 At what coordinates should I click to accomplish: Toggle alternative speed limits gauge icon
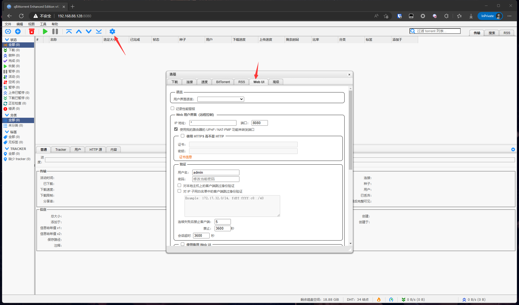pyautogui.click(x=391, y=300)
